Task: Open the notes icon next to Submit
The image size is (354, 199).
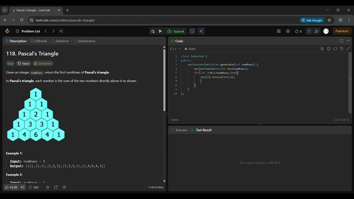Action: [x=192, y=31]
